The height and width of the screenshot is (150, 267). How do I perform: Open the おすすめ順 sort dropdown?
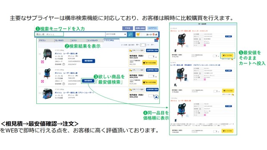[x=116, y=34]
